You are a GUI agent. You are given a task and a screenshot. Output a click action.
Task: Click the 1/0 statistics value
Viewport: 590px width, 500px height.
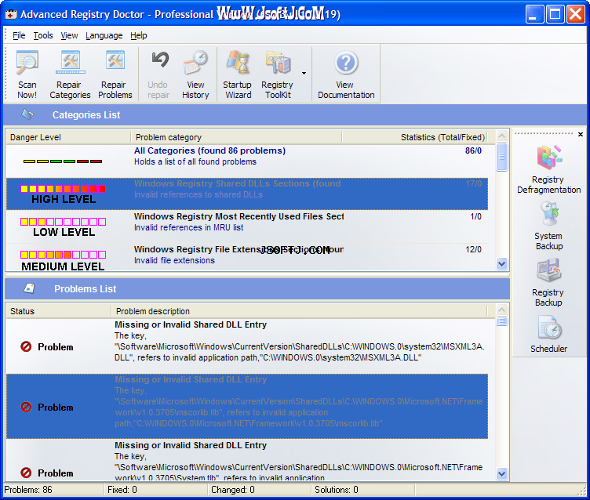475,216
